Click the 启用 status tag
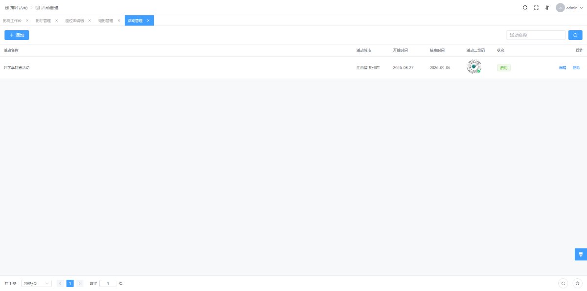 click(504, 67)
